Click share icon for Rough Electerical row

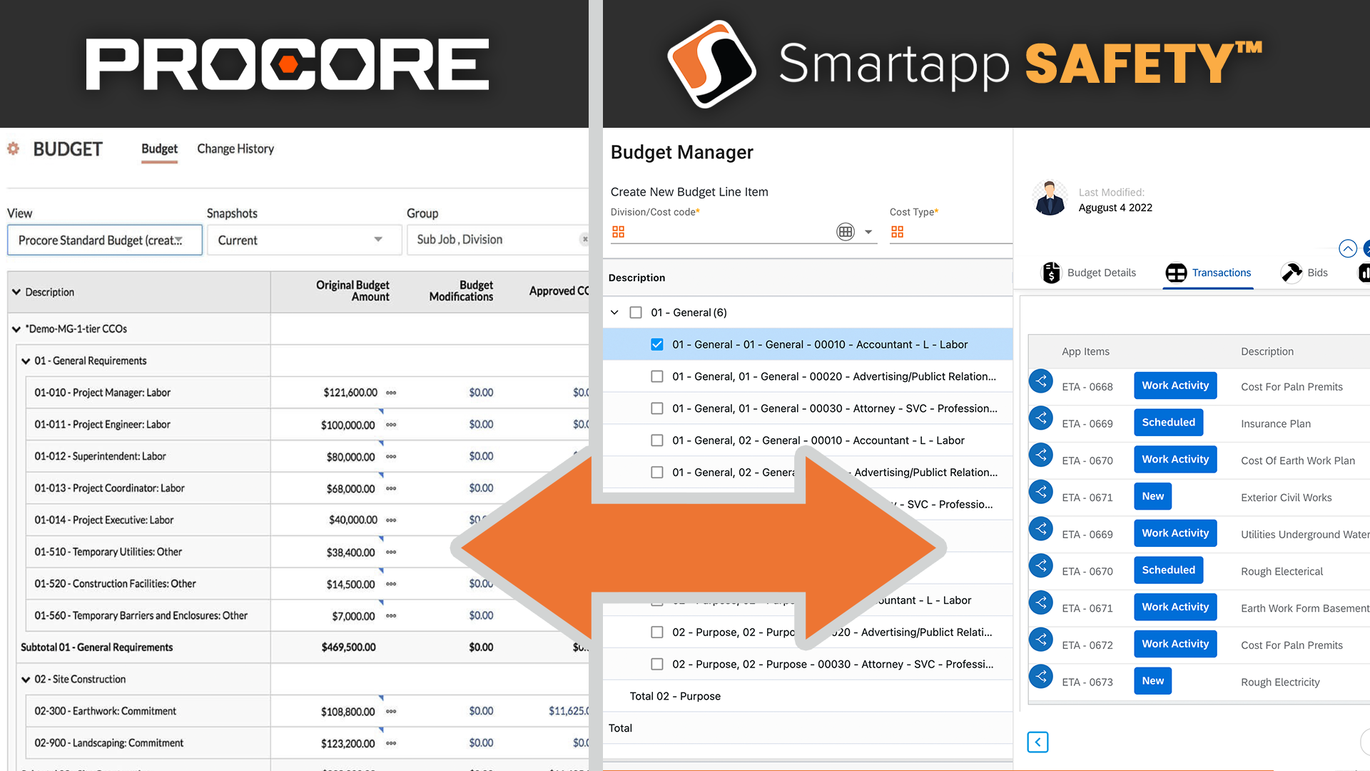click(1041, 566)
